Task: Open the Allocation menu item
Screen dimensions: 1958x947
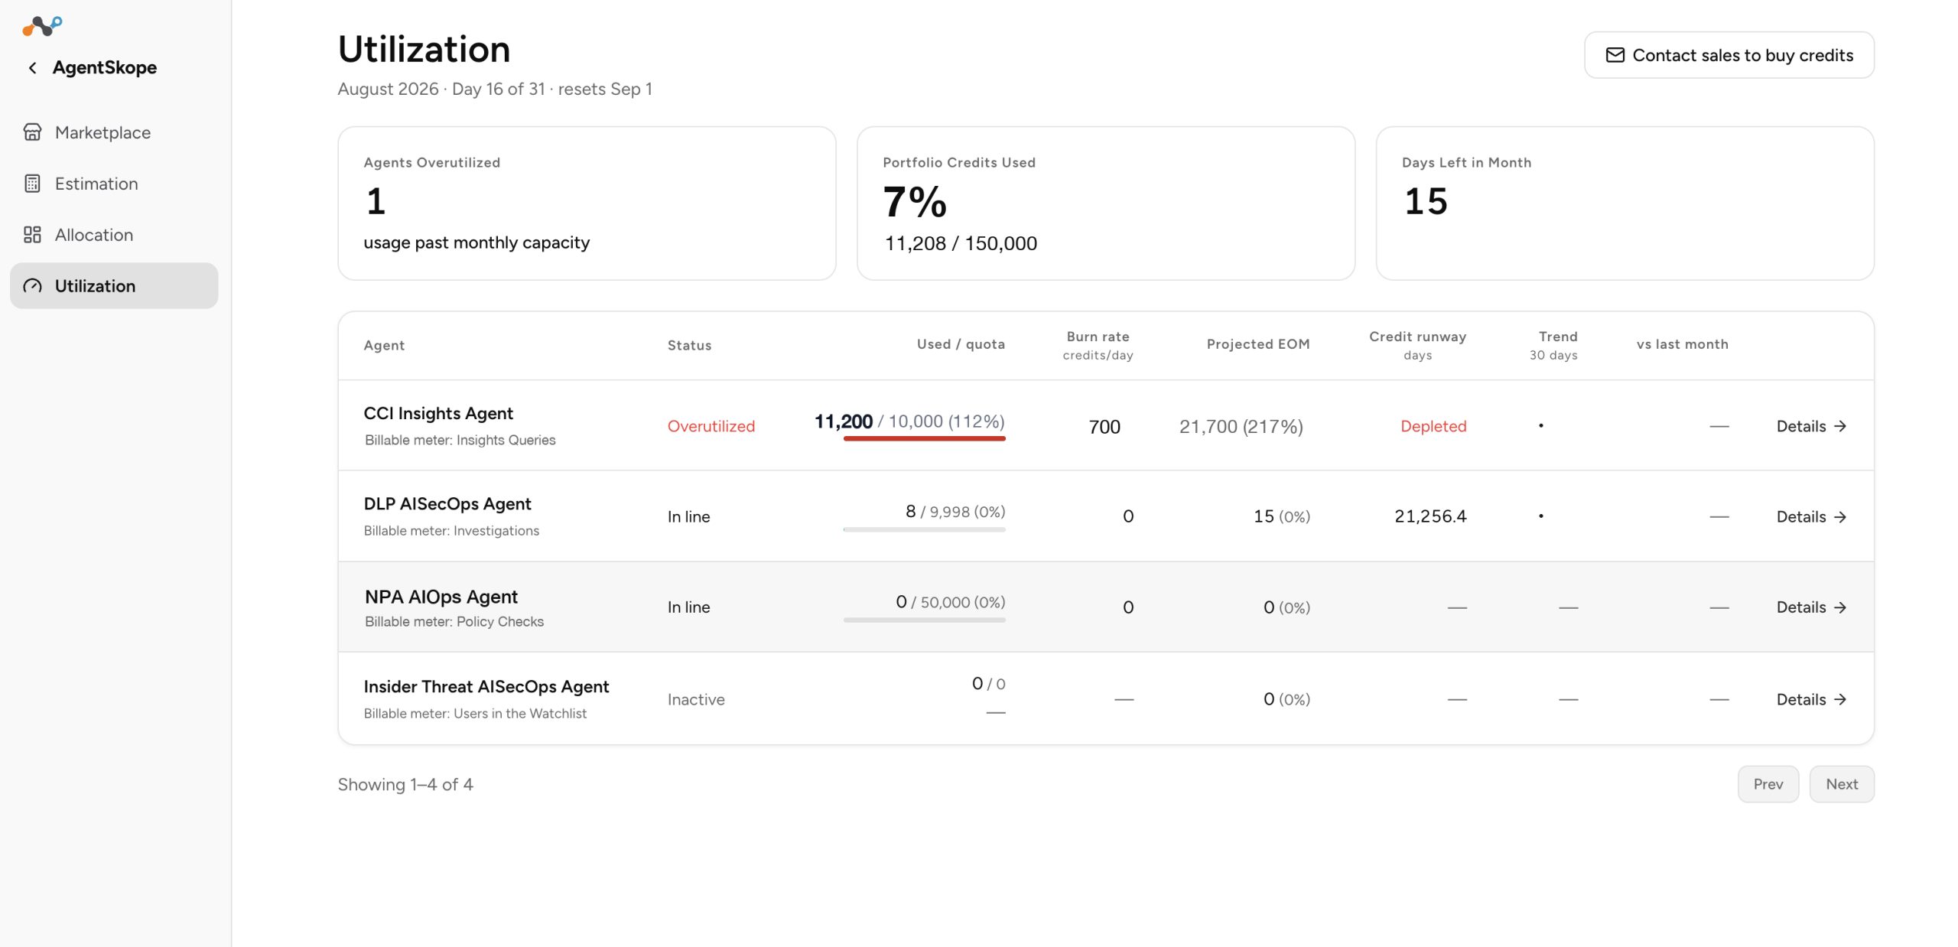Action: pyautogui.click(x=114, y=235)
